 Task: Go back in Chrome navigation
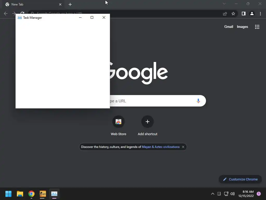pyautogui.click(x=6, y=14)
